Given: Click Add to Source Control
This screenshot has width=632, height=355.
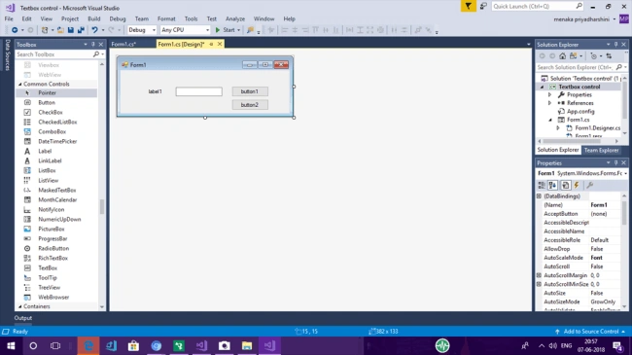Looking at the screenshot, I should 590,332.
